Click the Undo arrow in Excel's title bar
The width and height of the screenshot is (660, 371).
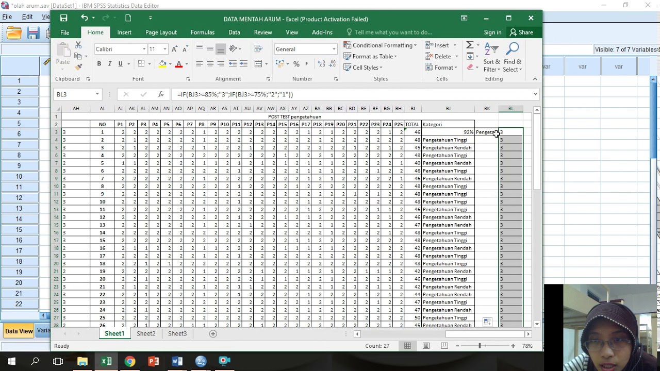[x=84, y=18]
